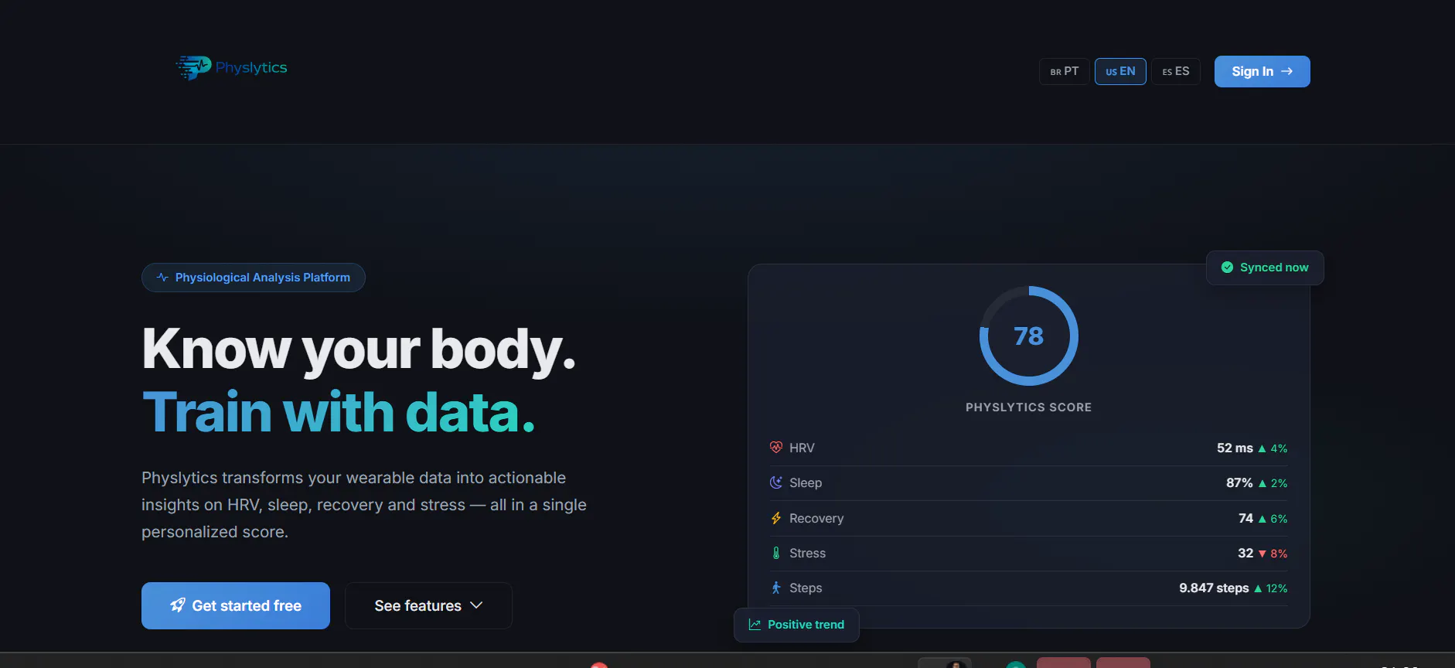Image resolution: width=1455 pixels, height=668 pixels.
Task: Click the Synced now green check icon
Action: (x=1227, y=268)
